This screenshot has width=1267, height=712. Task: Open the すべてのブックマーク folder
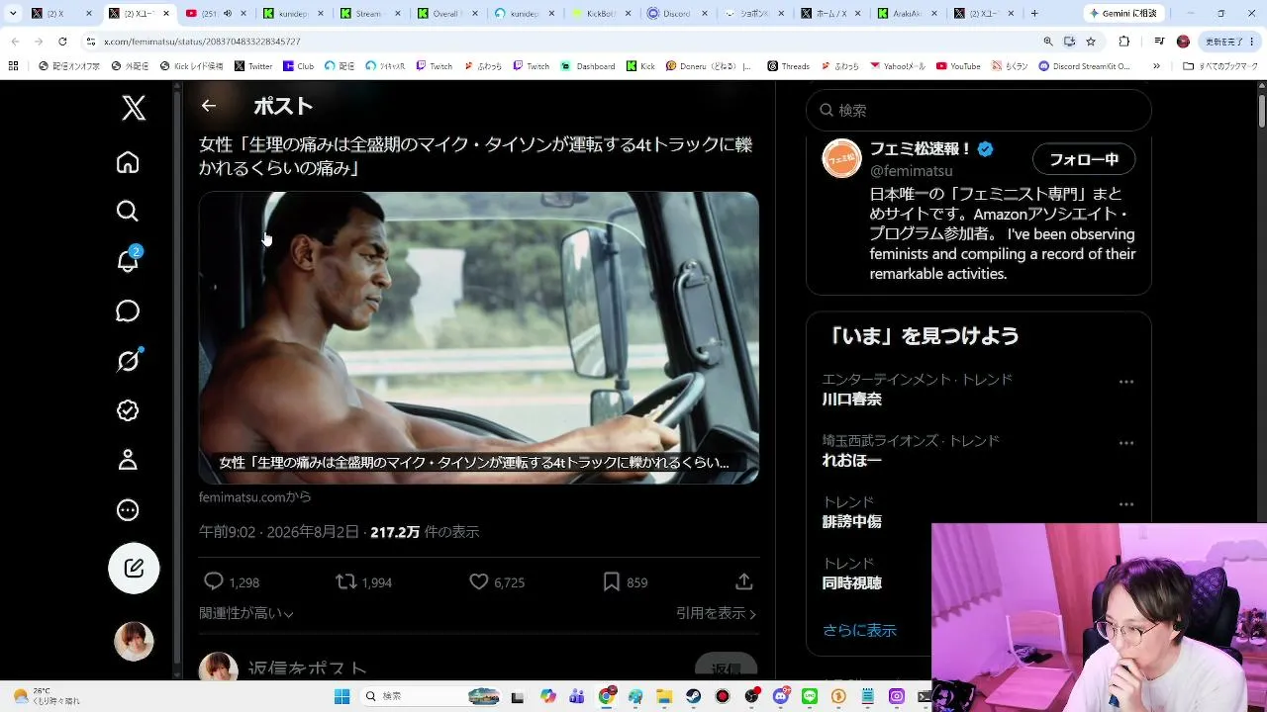(1221, 66)
